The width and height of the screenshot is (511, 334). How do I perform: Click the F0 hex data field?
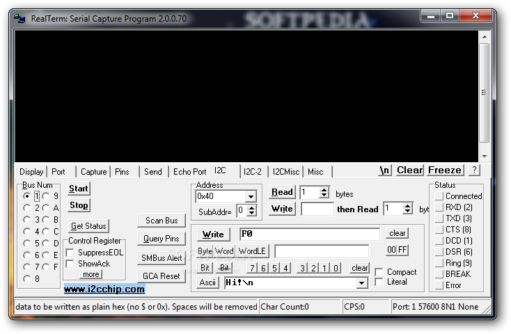pos(310,234)
